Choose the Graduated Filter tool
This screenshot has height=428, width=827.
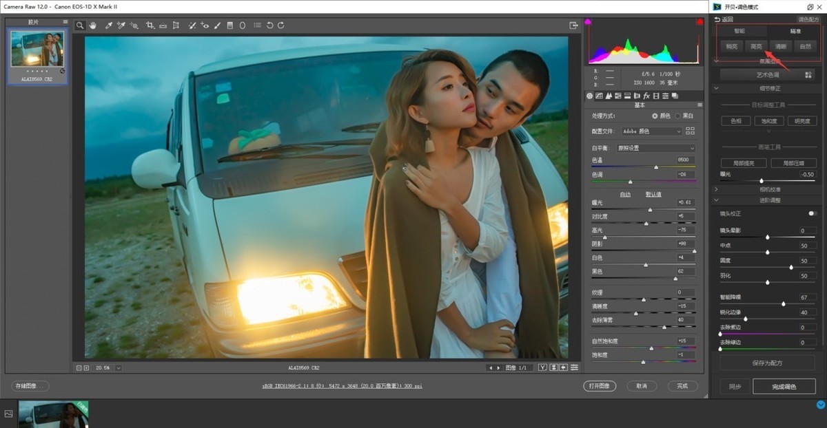(x=229, y=25)
